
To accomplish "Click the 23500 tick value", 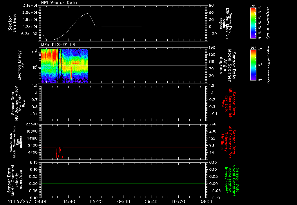I will click(x=32, y=124).
